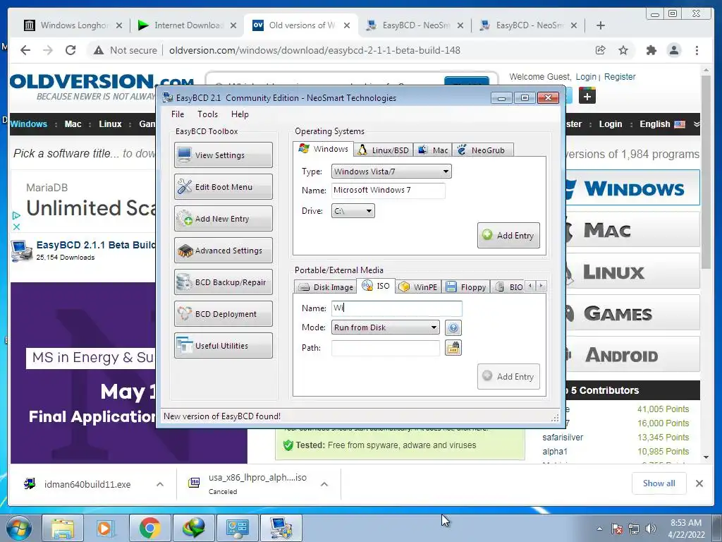Expand the Type dropdown showing Windows Vista/7
722x542 pixels.
coord(391,171)
